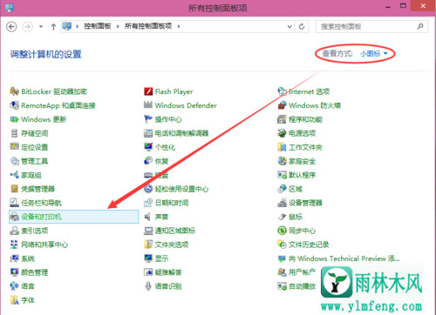The width and height of the screenshot is (436, 315).
Task: Click the 所有控制面板项 breadcrumb segment
Action: point(148,26)
